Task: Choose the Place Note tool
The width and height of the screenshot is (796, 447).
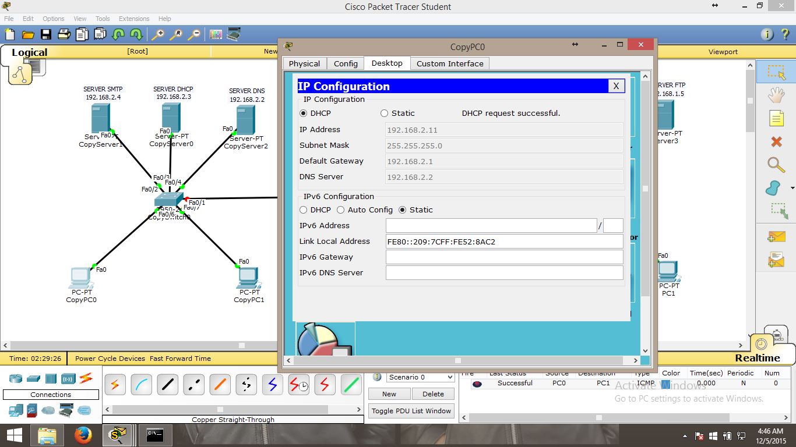Action: [776, 118]
